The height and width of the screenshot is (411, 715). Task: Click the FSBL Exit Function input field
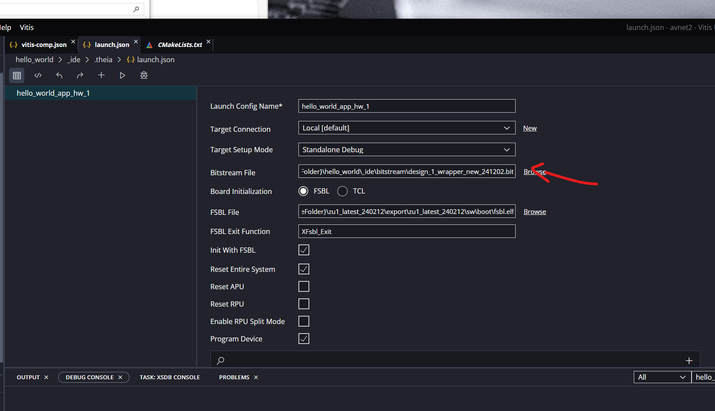[407, 231]
